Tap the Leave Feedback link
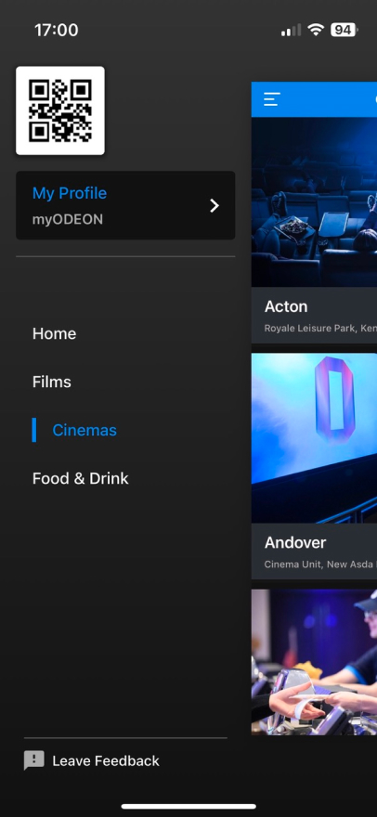The width and height of the screenshot is (377, 817). tap(106, 760)
